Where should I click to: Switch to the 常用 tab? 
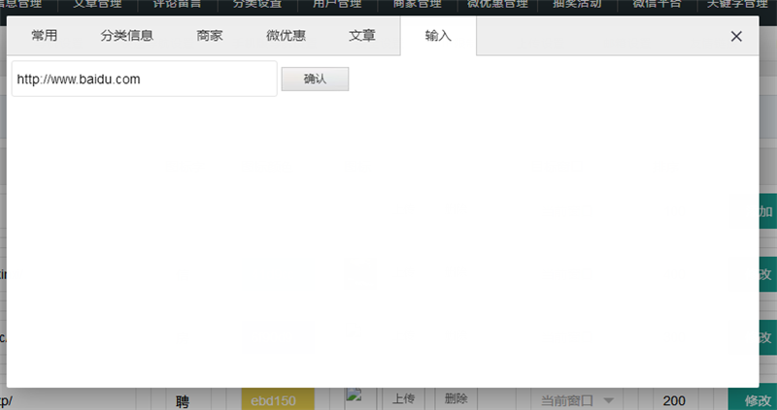(x=44, y=37)
